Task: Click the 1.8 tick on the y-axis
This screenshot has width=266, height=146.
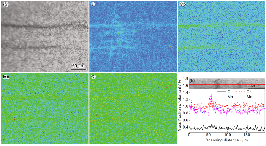Action: [185, 79]
